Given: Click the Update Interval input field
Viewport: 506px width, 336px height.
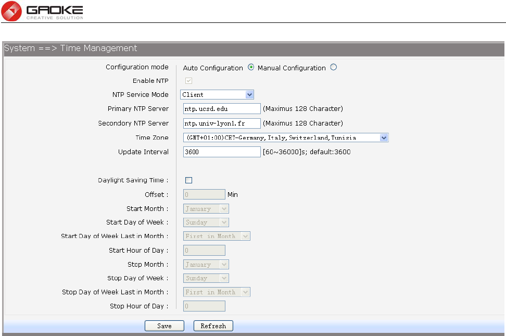Looking at the screenshot, I should (222, 152).
